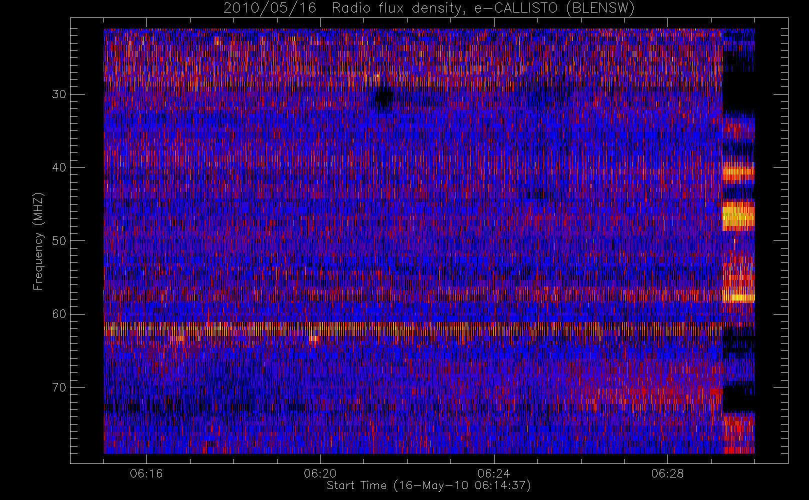Click the 60 MHz frequency tick label
The width and height of the screenshot is (809, 500).
[x=59, y=313]
